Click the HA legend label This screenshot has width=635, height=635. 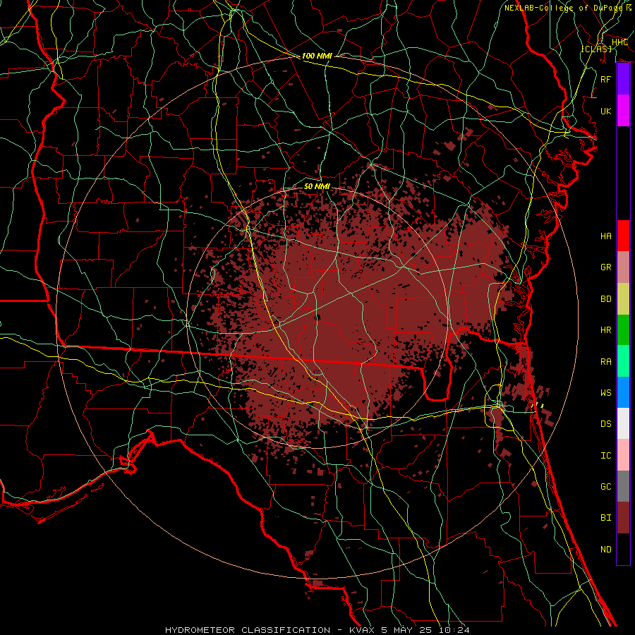click(606, 236)
